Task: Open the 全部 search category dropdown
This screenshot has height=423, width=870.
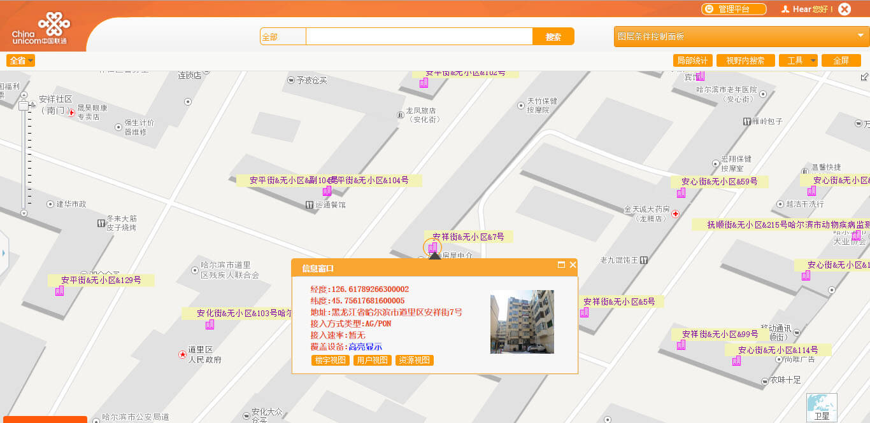Action: (283, 37)
